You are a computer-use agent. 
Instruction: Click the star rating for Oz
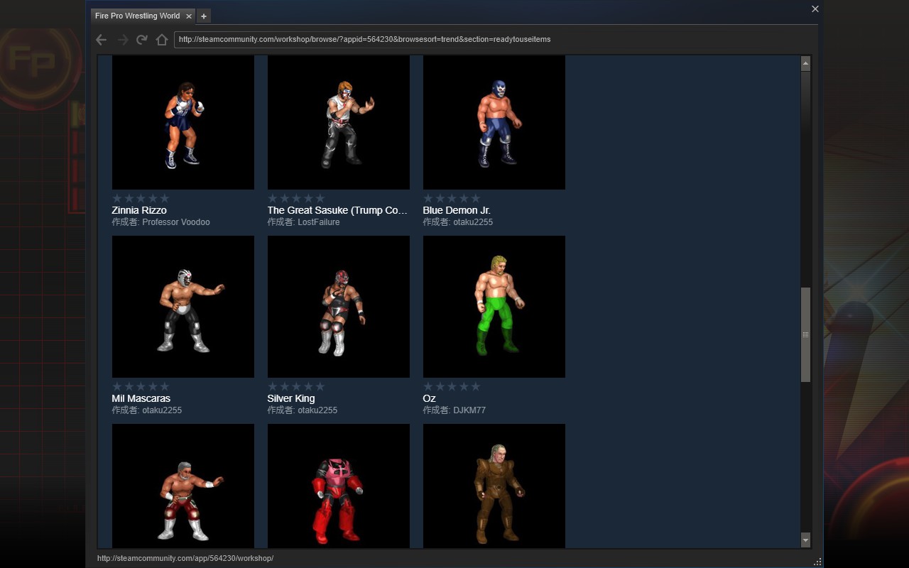tap(452, 386)
